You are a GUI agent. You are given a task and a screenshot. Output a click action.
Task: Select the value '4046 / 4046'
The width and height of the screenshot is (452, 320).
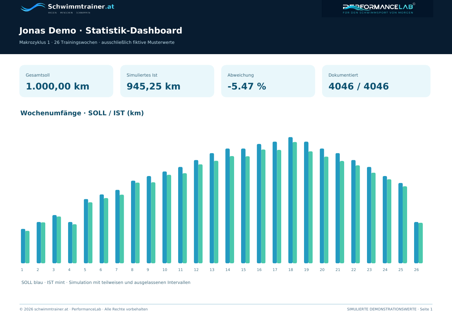click(359, 86)
